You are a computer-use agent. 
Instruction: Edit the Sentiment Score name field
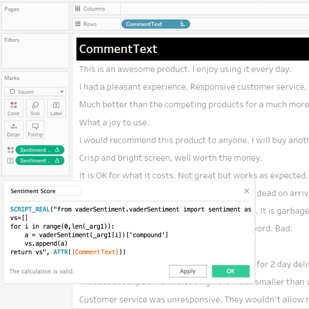click(x=45, y=191)
